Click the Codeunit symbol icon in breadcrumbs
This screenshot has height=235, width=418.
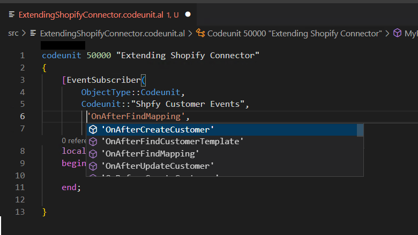(x=200, y=33)
